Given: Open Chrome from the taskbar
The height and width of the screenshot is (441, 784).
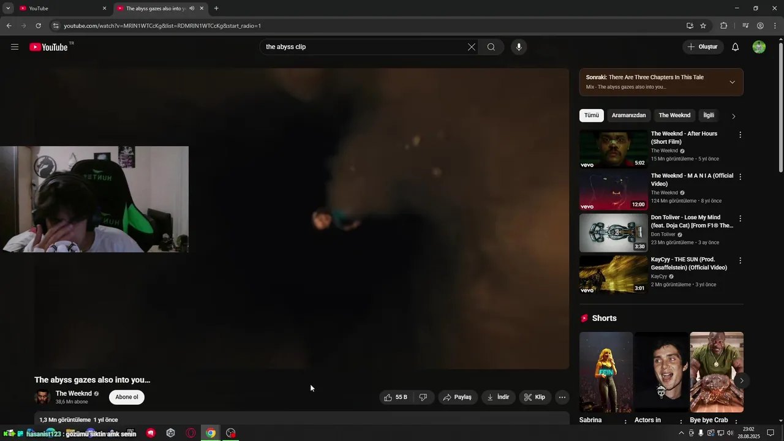Looking at the screenshot, I should [211, 433].
